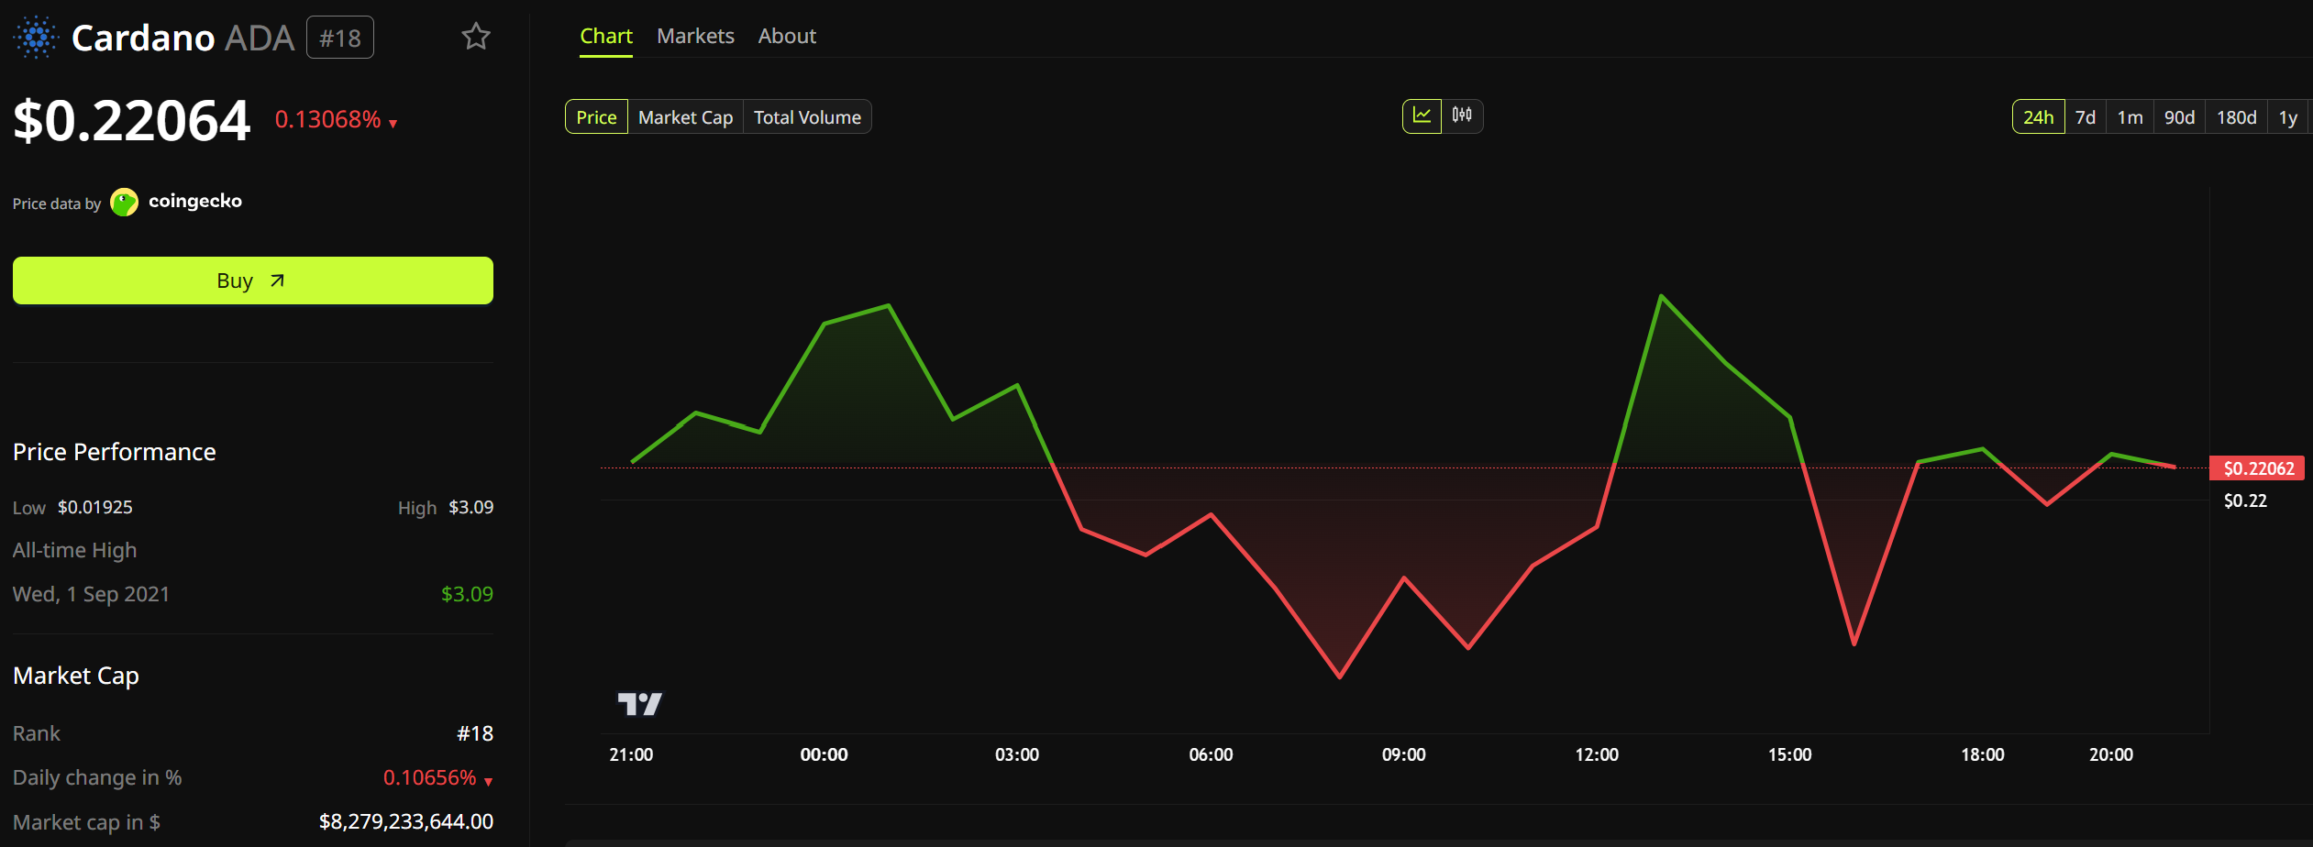Switch to candlestick chart view icon
This screenshot has height=847, width=2313.
1462,115
